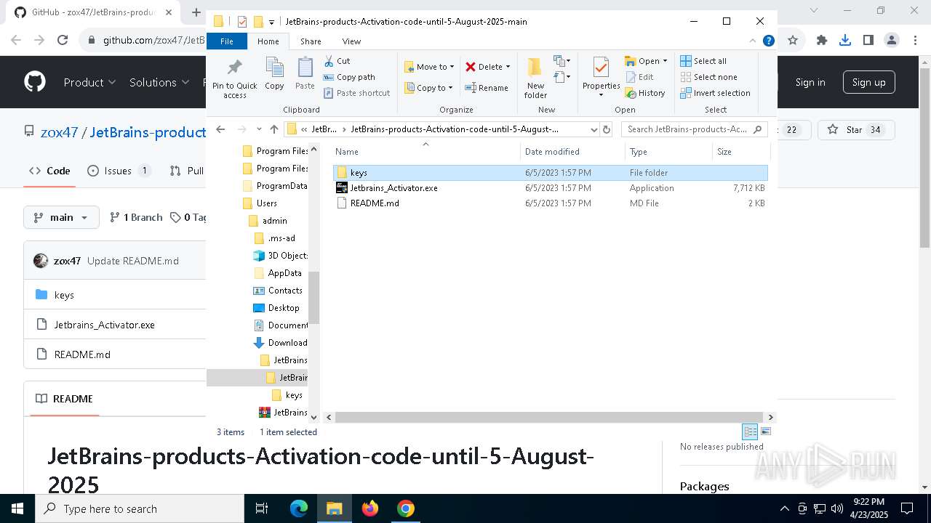Click Search JetBrains-products field
This screenshot has width=931, height=523.
point(695,129)
